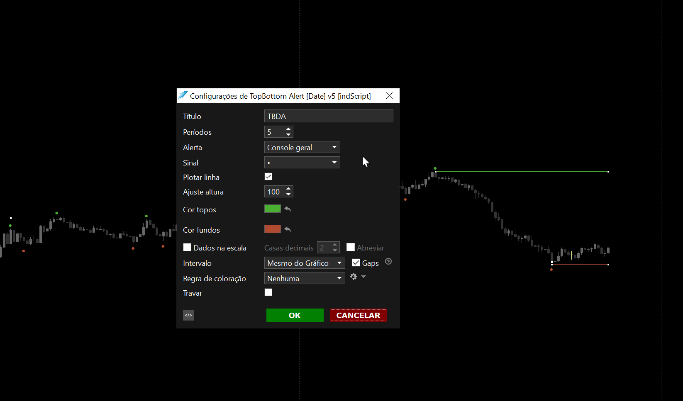Open Regra de coloração dropdown Nenhuma
Image resolution: width=683 pixels, height=401 pixels.
305,278
